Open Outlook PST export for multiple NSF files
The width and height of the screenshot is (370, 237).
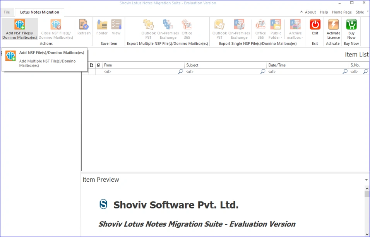pyautogui.click(x=148, y=24)
